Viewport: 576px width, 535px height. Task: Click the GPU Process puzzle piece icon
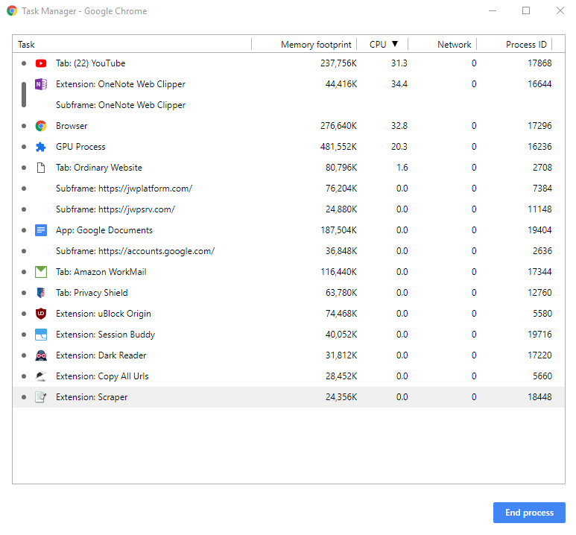click(41, 147)
